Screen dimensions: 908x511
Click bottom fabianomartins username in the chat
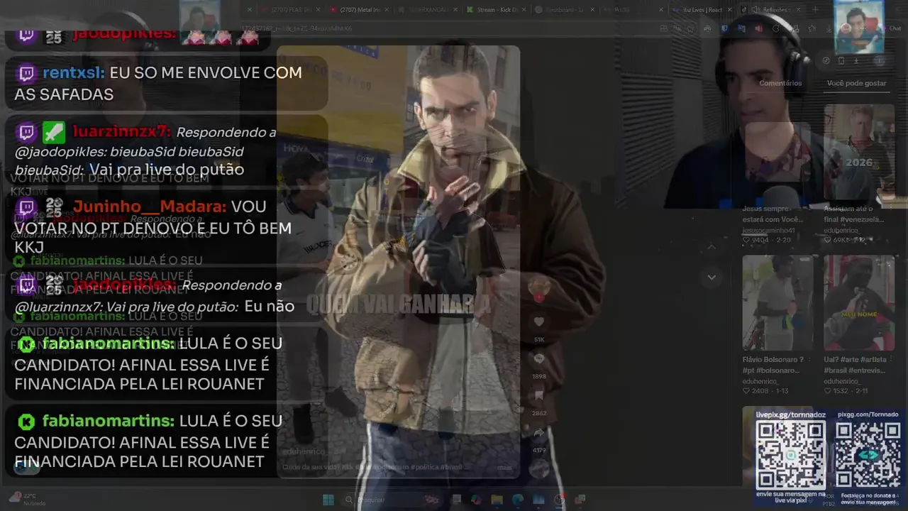107,422
